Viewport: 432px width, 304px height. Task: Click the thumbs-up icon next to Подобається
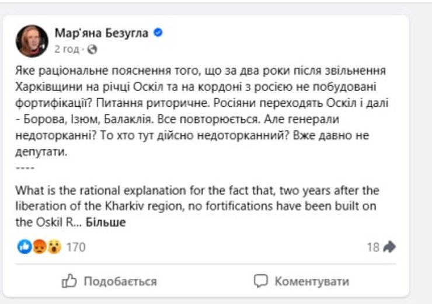click(x=69, y=281)
